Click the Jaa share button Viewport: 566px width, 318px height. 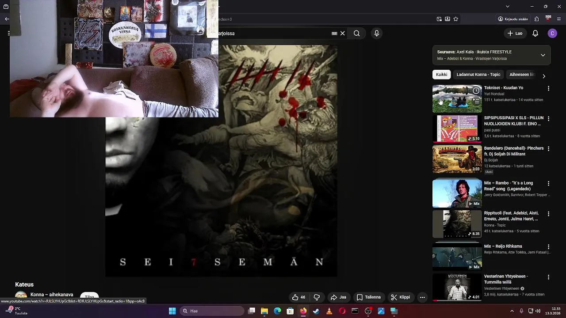coord(339,297)
